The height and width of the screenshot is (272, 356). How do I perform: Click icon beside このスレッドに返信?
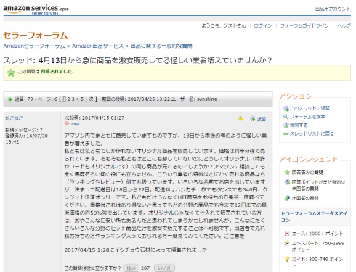tap(286, 108)
